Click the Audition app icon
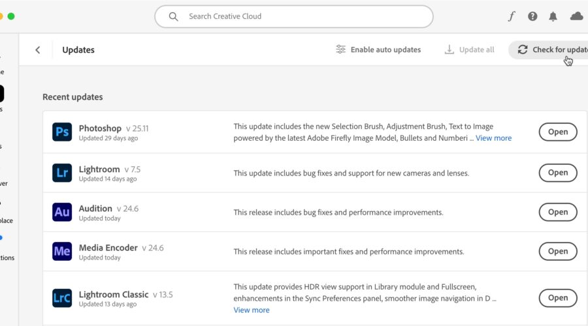 (x=62, y=212)
